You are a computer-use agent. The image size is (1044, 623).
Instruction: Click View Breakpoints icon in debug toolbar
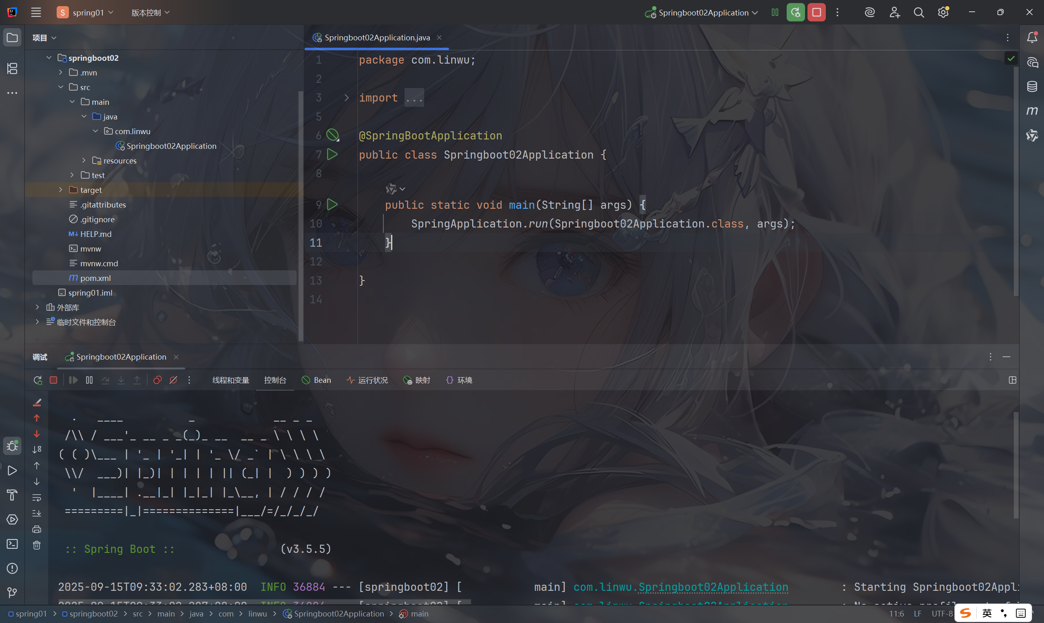pyautogui.click(x=157, y=380)
